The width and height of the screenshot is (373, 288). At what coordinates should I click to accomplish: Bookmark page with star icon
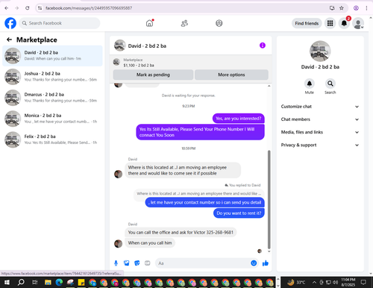[x=342, y=8]
